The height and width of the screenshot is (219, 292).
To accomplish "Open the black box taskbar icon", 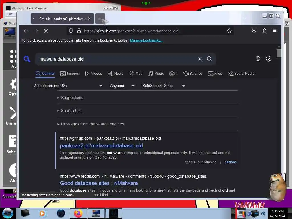I will tap(25, 213).
